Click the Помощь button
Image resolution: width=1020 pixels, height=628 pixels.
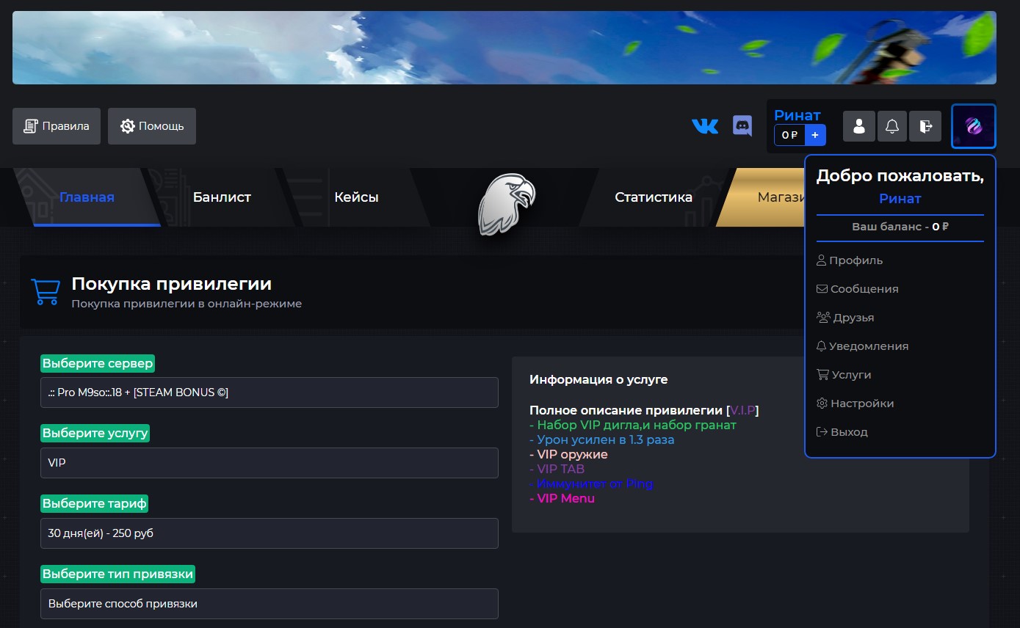coord(152,126)
